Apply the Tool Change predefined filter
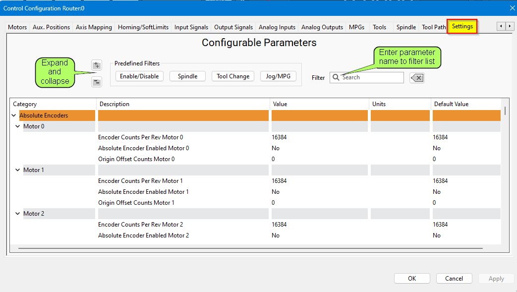 pos(233,76)
